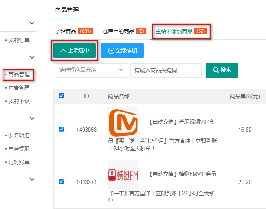Open 申请提现 in the sidebar

pyautogui.click(x=19, y=149)
